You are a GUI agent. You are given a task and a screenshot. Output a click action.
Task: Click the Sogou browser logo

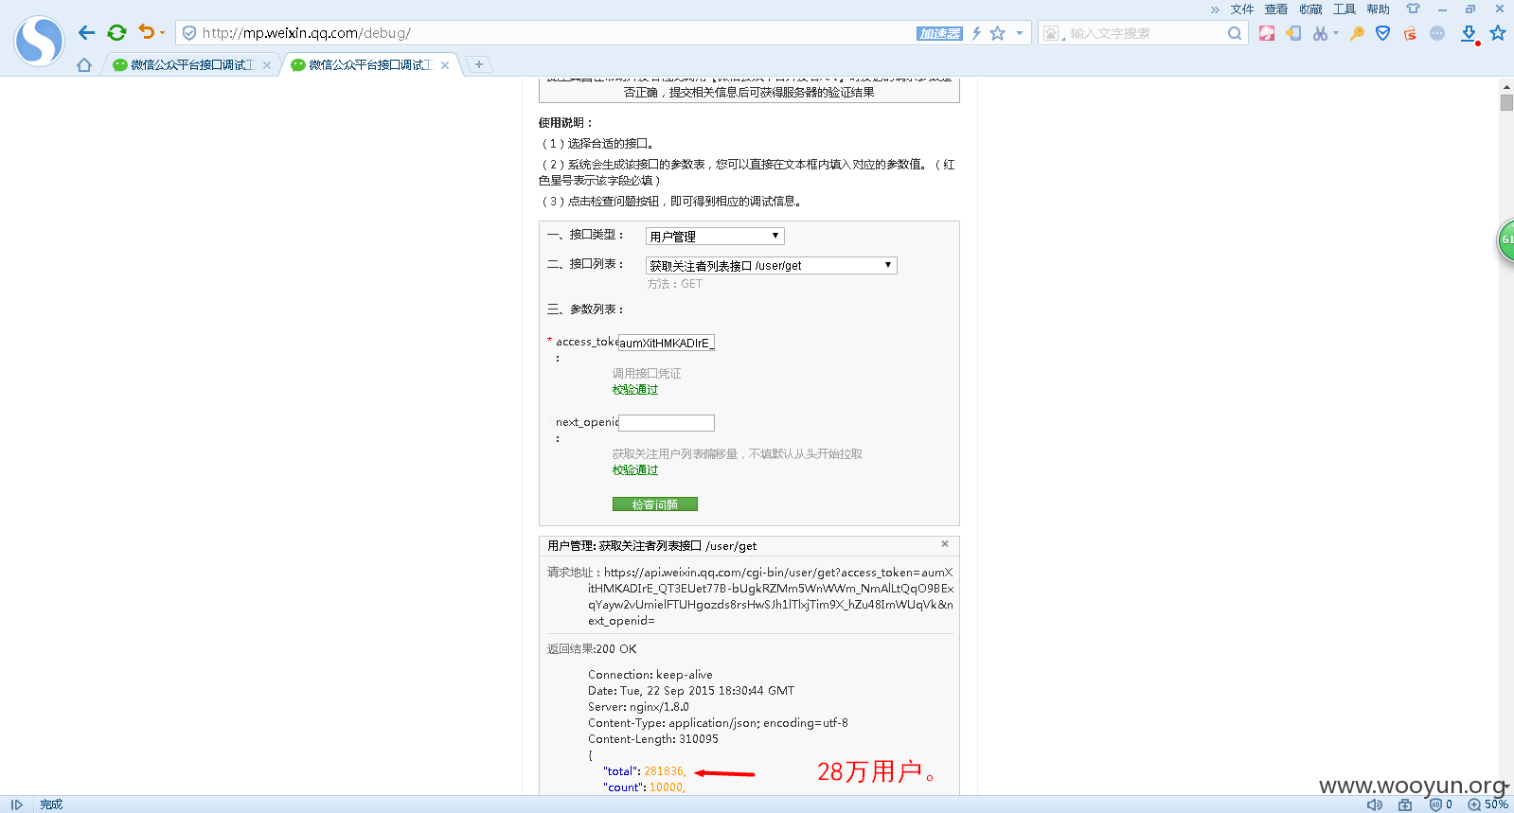39,42
